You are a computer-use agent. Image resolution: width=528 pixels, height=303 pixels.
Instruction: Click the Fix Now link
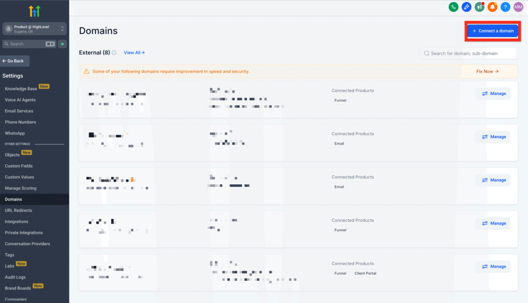(x=487, y=71)
